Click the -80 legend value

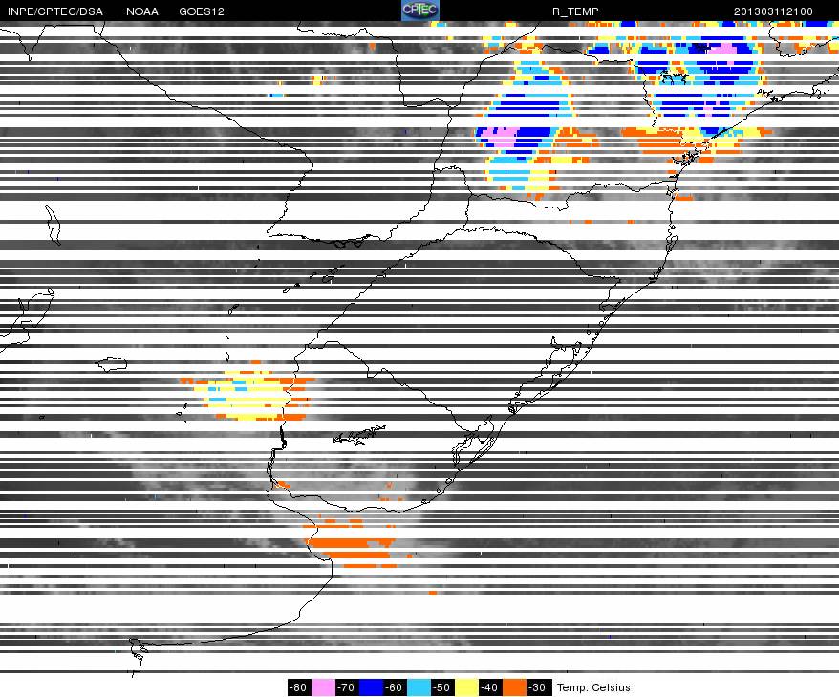[x=298, y=687]
